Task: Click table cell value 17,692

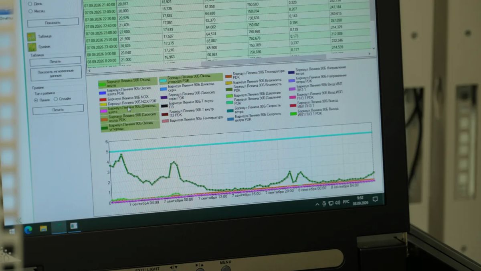Action: (167, 16)
